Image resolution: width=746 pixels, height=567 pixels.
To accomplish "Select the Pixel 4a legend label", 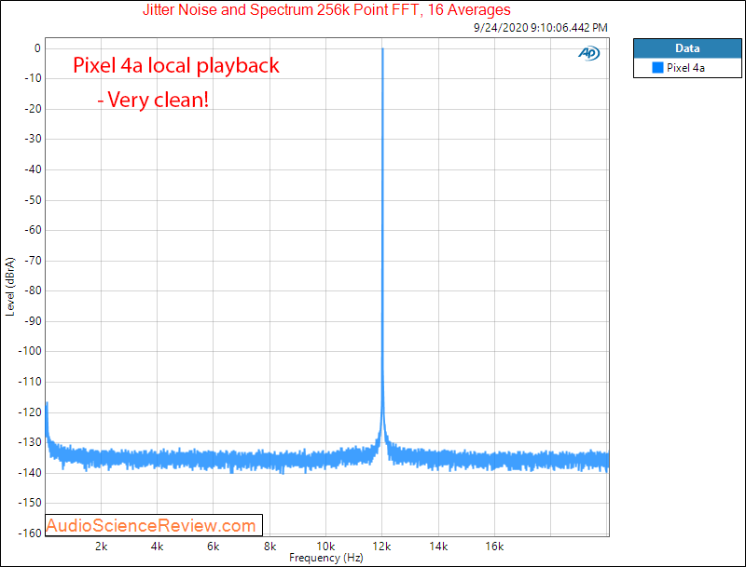I will pos(685,68).
